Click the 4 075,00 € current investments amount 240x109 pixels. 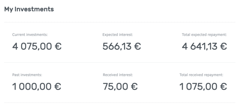37,46
